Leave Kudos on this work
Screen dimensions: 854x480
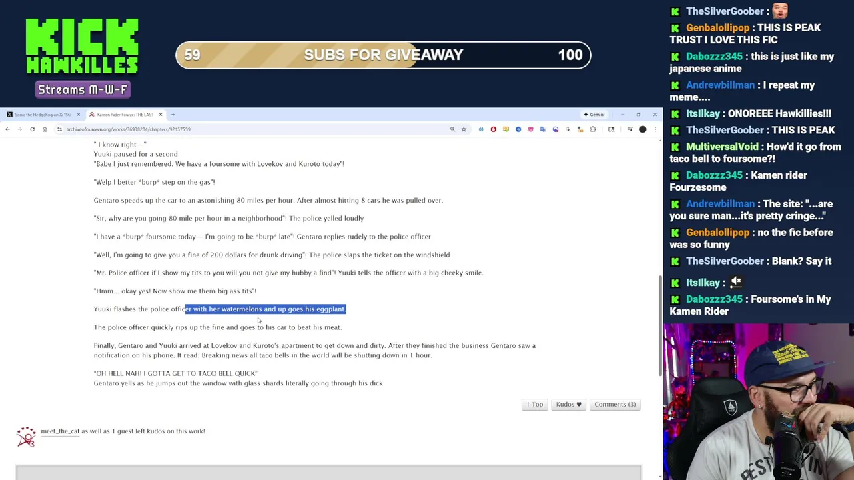pyautogui.click(x=568, y=404)
